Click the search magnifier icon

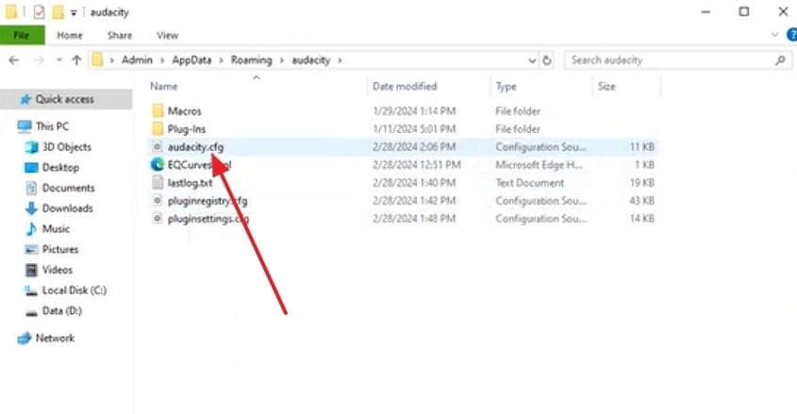pyautogui.click(x=780, y=60)
